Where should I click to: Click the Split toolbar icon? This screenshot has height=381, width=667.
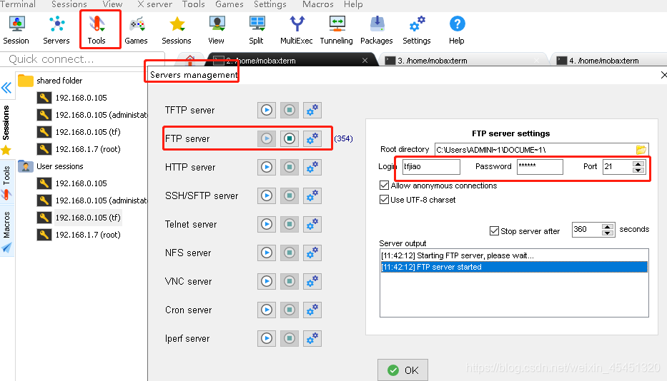[256, 30]
